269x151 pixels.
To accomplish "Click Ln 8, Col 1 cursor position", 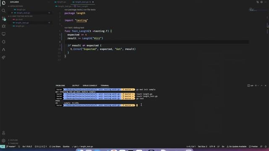I will pos(191,146).
